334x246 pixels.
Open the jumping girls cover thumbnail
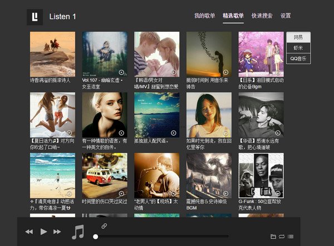[53, 115]
